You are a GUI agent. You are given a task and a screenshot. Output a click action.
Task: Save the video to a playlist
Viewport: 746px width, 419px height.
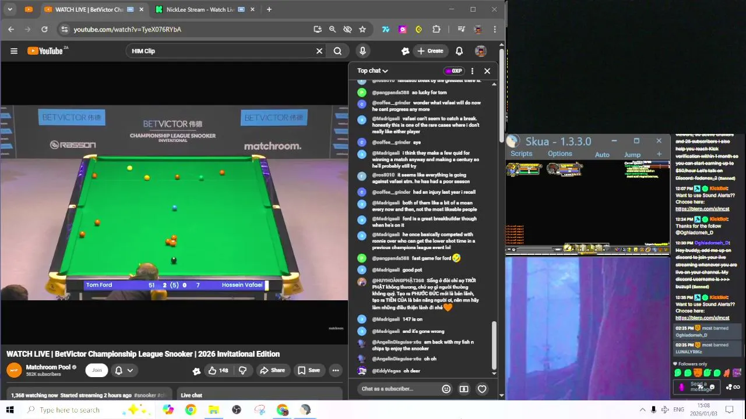308,370
